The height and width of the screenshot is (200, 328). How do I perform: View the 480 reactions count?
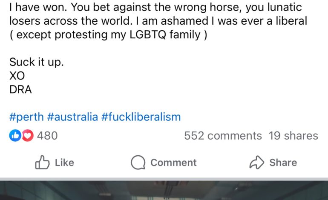coord(47,136)
